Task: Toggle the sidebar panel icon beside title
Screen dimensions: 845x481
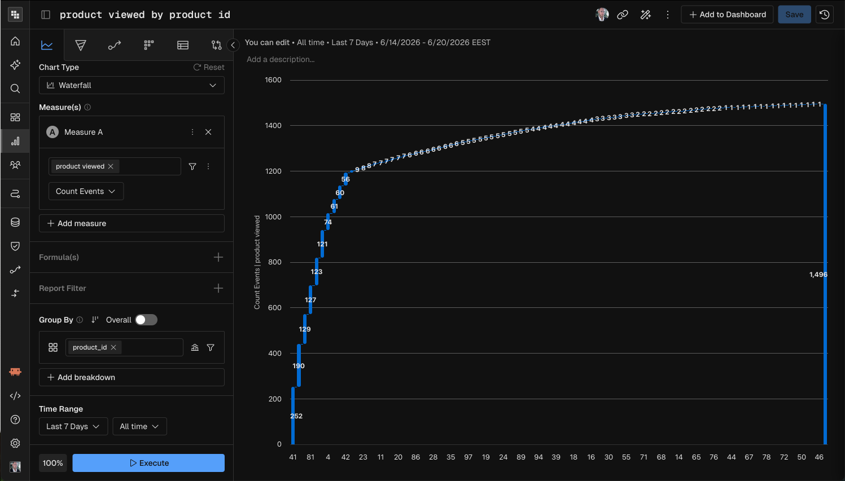Action: (x=46, y=15)
